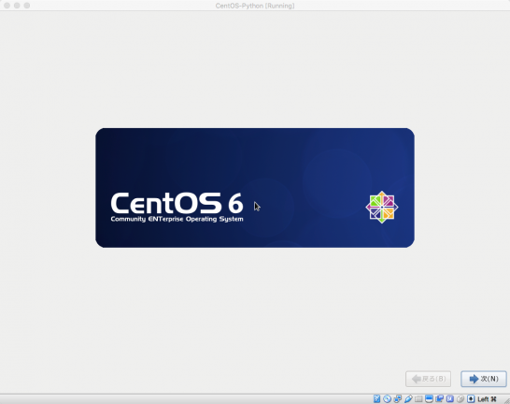
Task: Click the virtualization features V icon
Action: [450, 398]
